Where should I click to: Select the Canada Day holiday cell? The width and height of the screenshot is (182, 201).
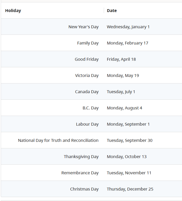(87, 92)
